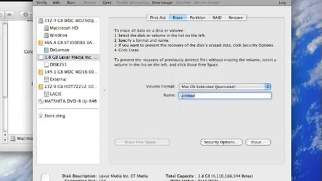
Task: Select the orange 465.8 GB ST350083 disk icon
Action: (41, 43)
